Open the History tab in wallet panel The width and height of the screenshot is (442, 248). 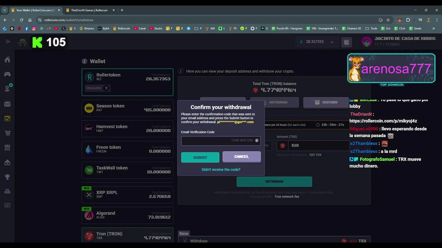pyautogui.click(x=325, y=102)
